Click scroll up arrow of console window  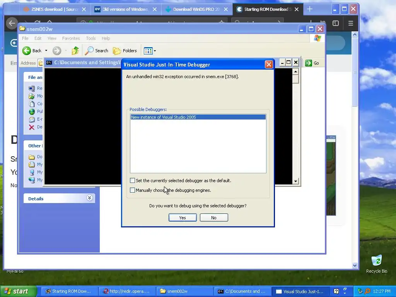(x=295, y=72)
